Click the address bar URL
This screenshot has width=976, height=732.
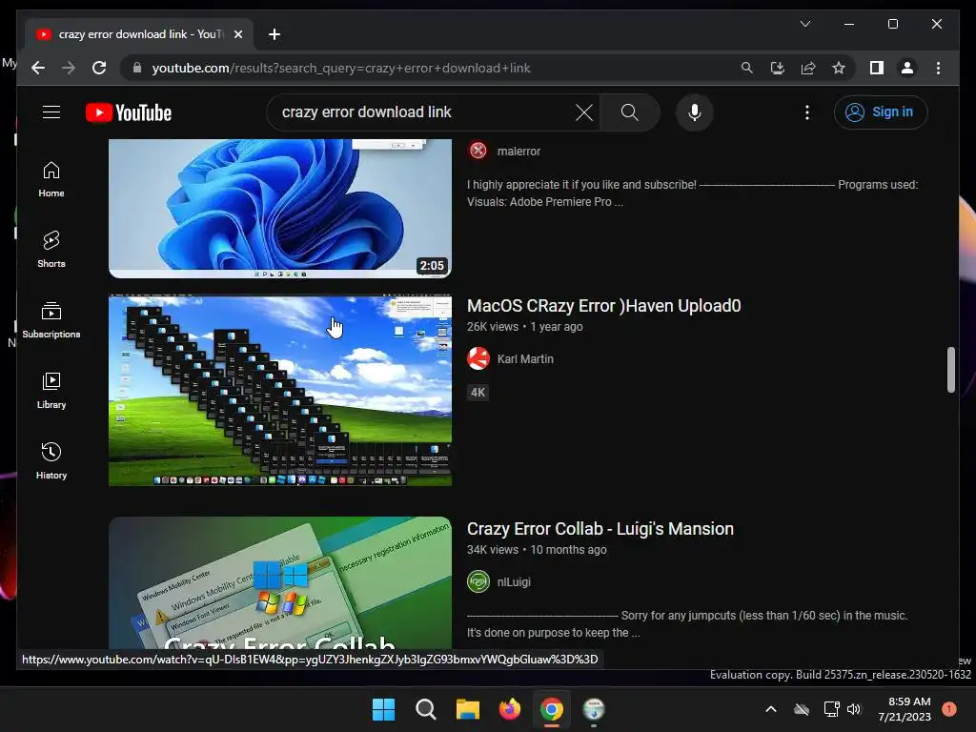(x=341, y=69)
